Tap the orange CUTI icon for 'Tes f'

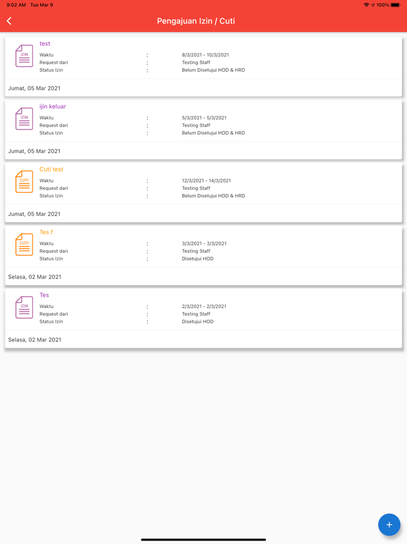point(24,245)
